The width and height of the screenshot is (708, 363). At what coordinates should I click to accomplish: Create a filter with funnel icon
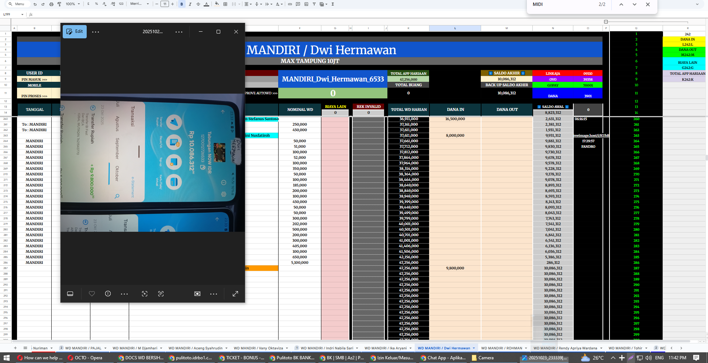pos(314,4)
